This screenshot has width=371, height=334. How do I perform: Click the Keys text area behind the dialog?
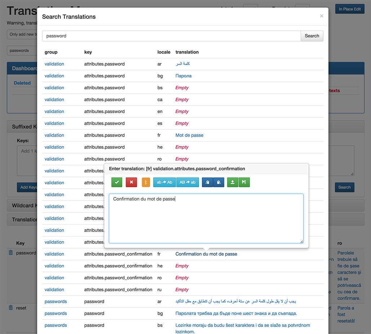tap(27, 161)
